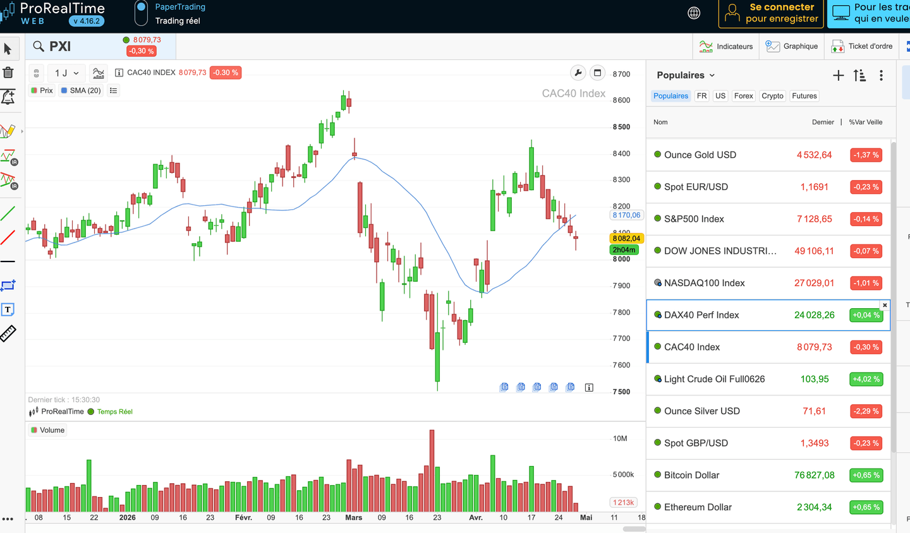Open the Graphique button
The image size is (910, 533).
tap(792, 46)
